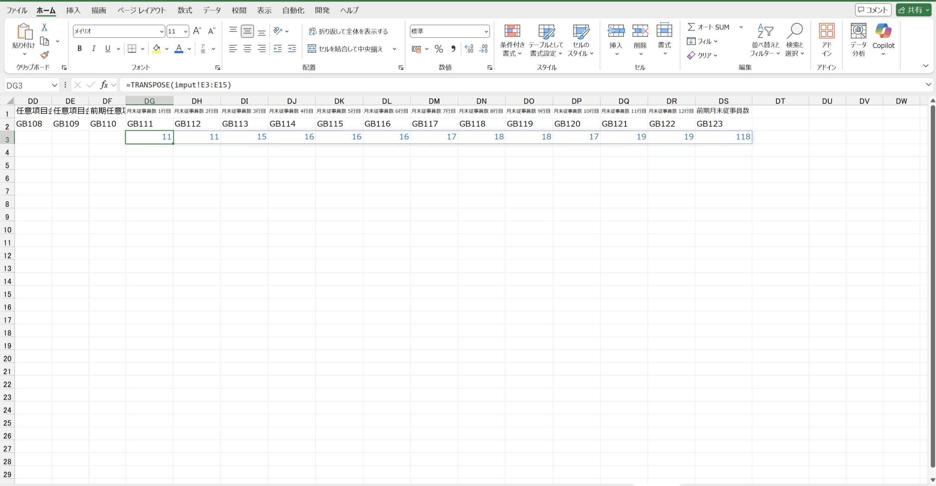Click the コメント button
Screen dimensions: 936x486
pos(872,10)
